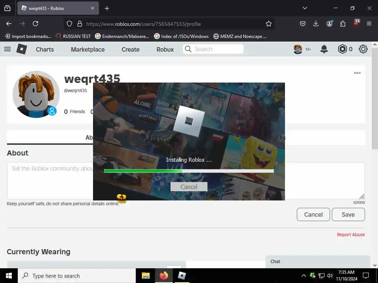Screen dimensions: 378x283
Task: Go to Marketplace in Roblox nav
Action: click(88, 49)
